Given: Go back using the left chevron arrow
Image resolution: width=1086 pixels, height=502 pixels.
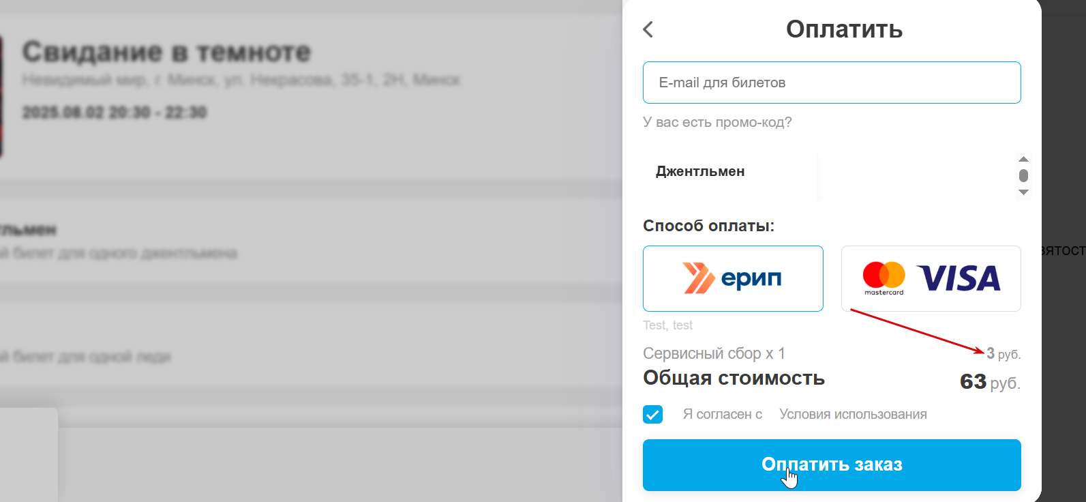Looking at the screenshot, I should [x=648, y=29].
